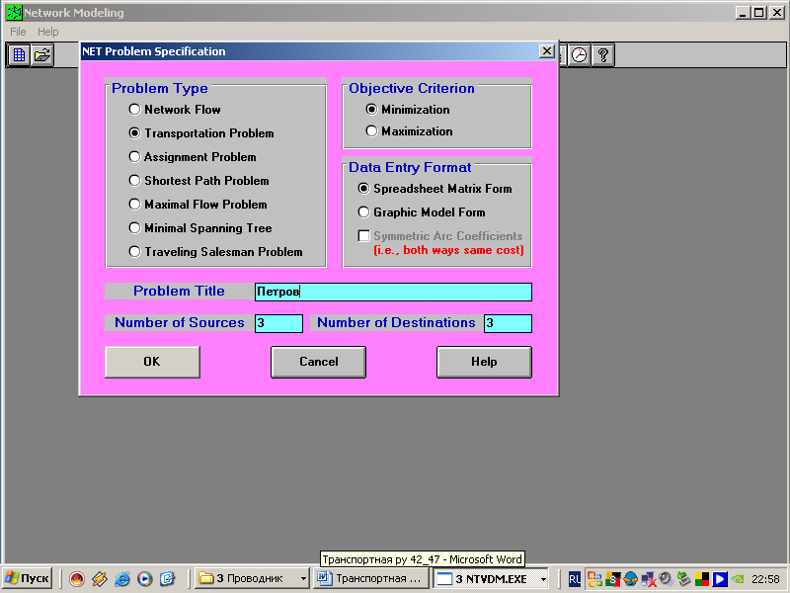Choose Minimal Spanning Tree

[x=200, y=228]
